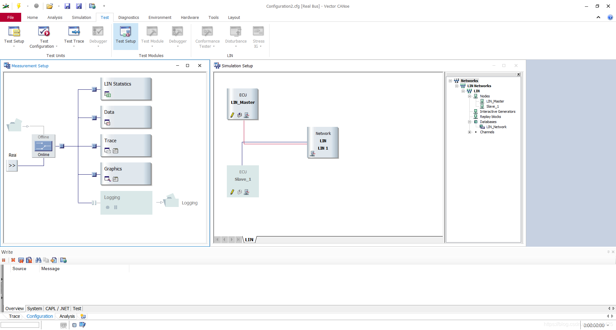Open Test Trace window from ribbon

point(74,36)
